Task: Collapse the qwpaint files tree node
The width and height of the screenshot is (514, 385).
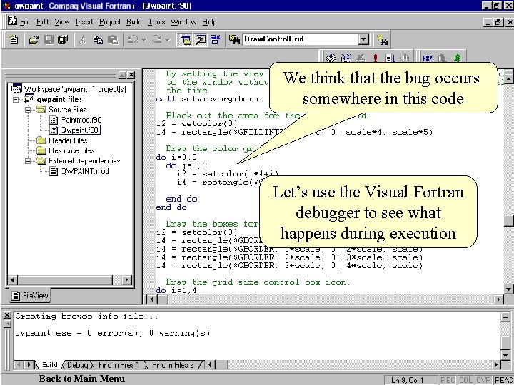Action: point(16,99)
